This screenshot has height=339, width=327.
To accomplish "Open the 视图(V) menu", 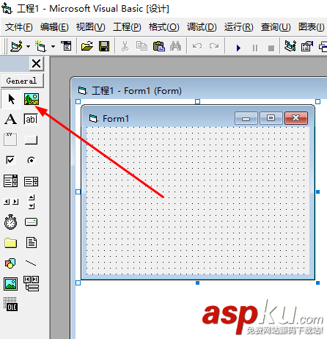I will click(91, 27).
